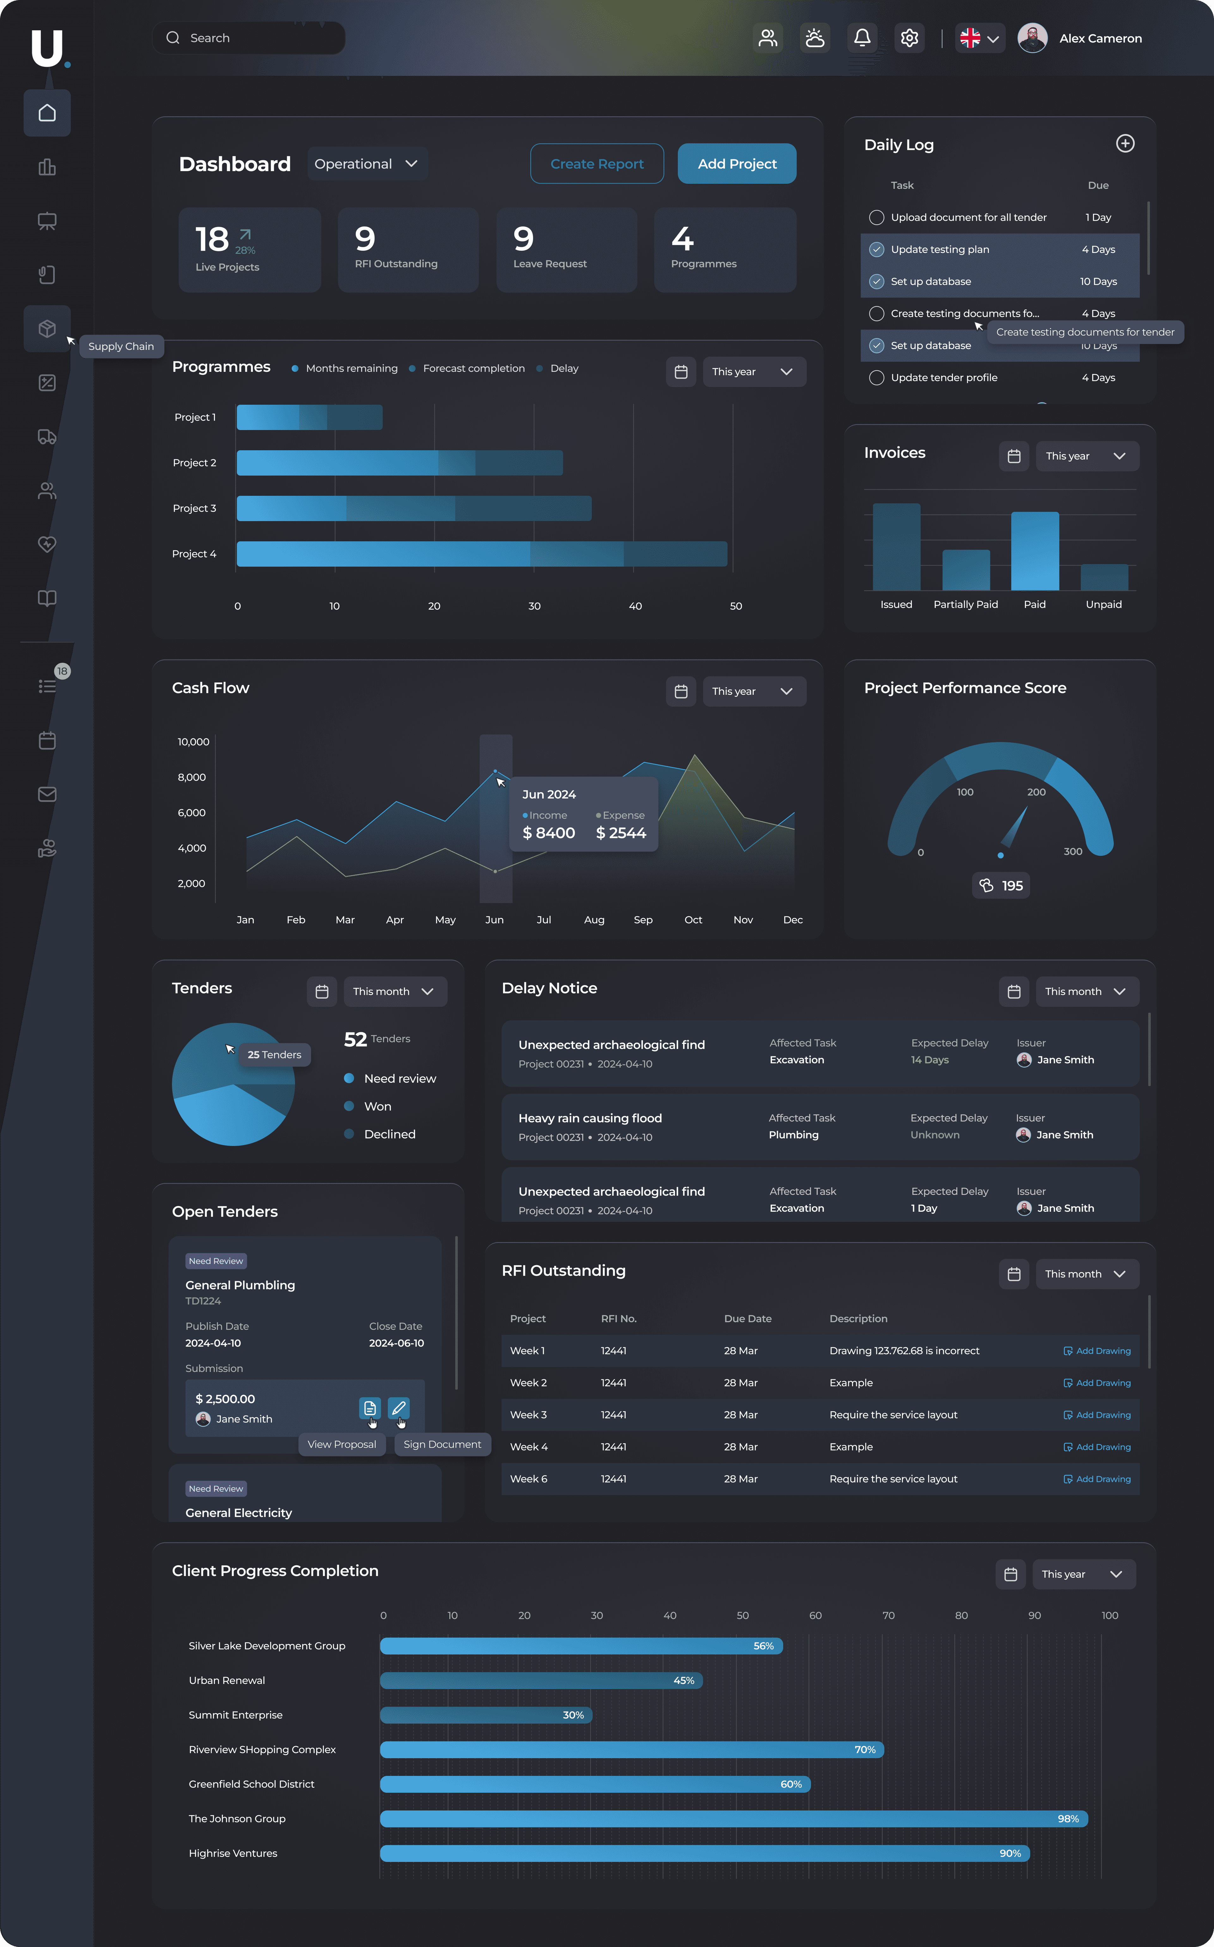Open calendar picker in Invoices panel
This screenshot has width=1214, height=1947.
coord(1014,456)
